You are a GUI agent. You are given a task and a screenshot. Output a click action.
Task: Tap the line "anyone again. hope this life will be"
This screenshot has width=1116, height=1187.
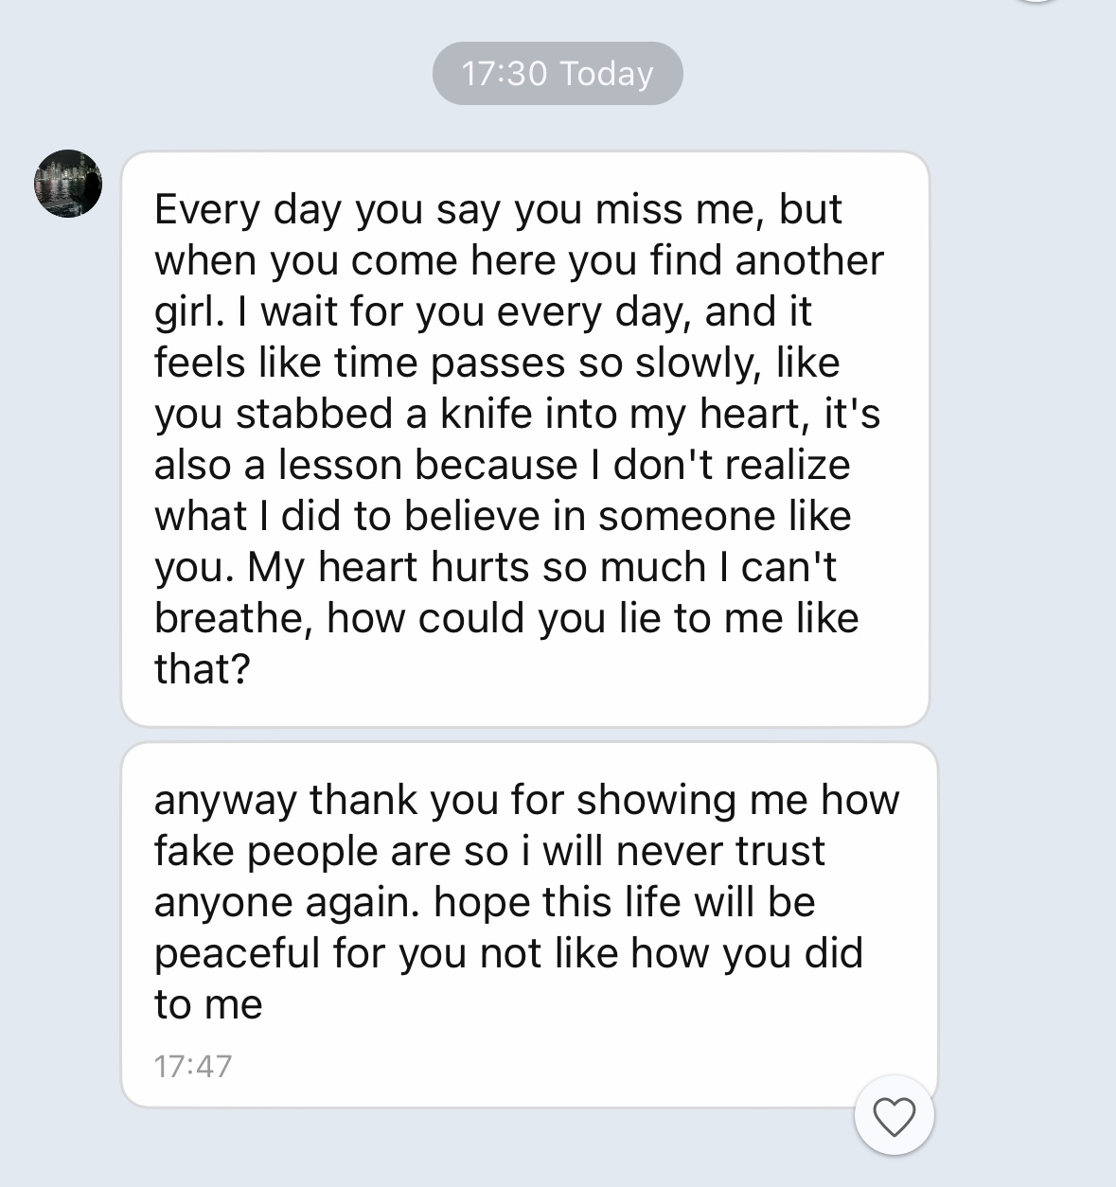click(x=485, y=902)
